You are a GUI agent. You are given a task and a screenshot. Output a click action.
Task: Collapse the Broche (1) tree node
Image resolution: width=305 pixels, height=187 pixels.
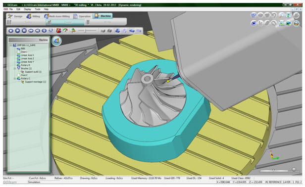[x=14, y=68]
